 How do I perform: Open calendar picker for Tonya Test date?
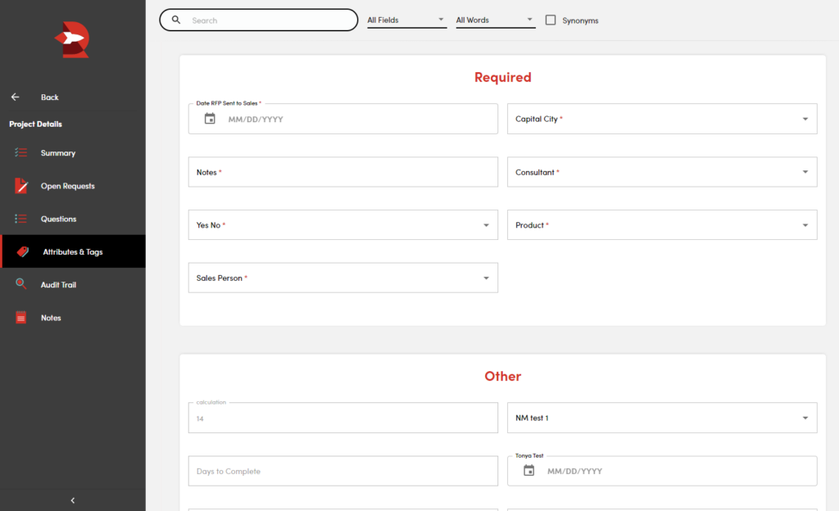(528, 470)
